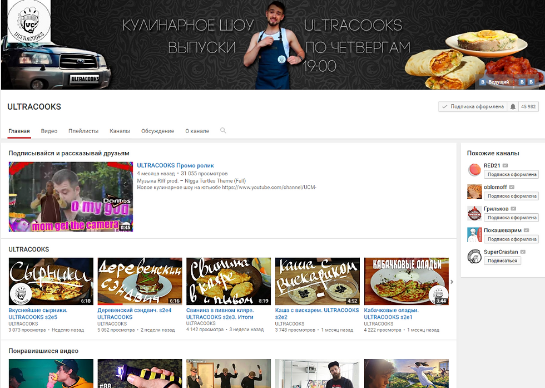Viewport: 545px width, 388px height.
Task: Open Каша с вискариком video thumbnail
Action: tap(318, 281)
